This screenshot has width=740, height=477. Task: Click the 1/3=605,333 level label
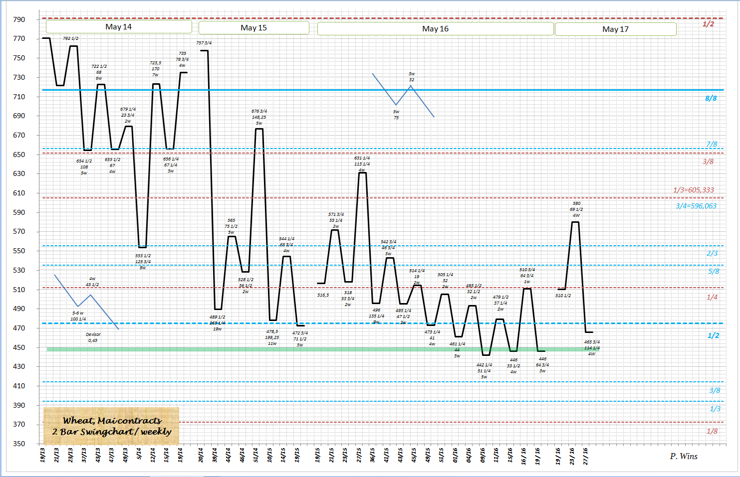pos(693,190)
